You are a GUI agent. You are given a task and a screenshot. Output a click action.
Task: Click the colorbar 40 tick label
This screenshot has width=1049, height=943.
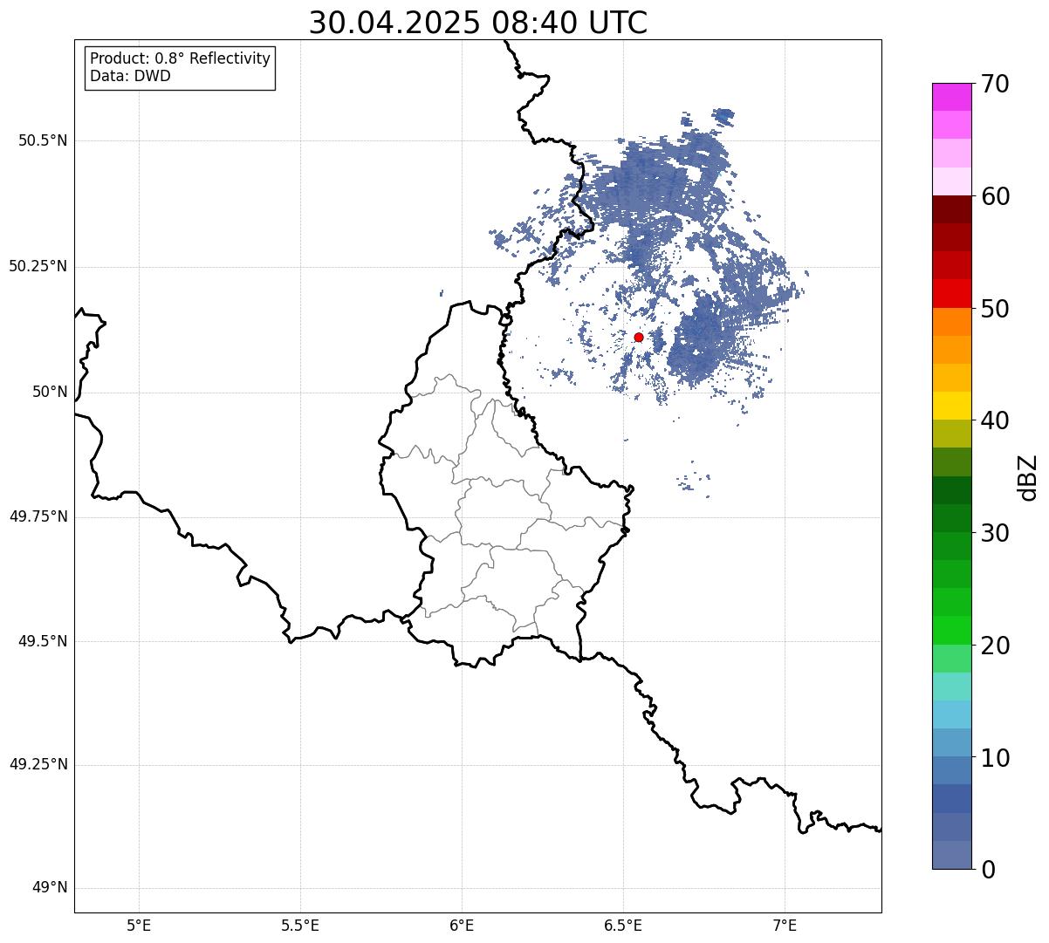pos(995,420)
